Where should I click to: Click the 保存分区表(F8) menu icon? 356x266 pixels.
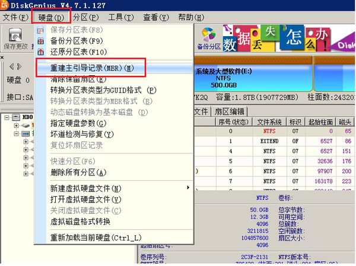point(40,30)
